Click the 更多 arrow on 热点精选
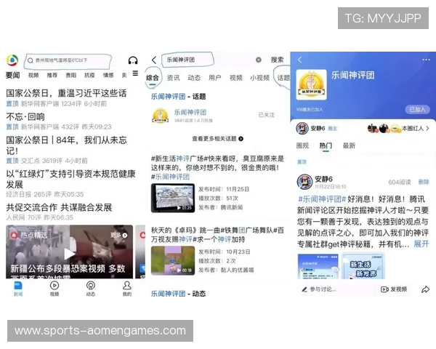This screenshot has height=349, width=436. 119,235
